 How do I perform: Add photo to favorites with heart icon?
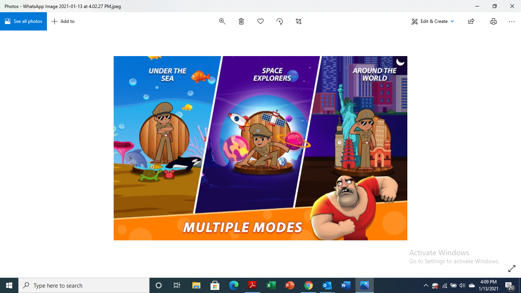(x=260, y=21)
